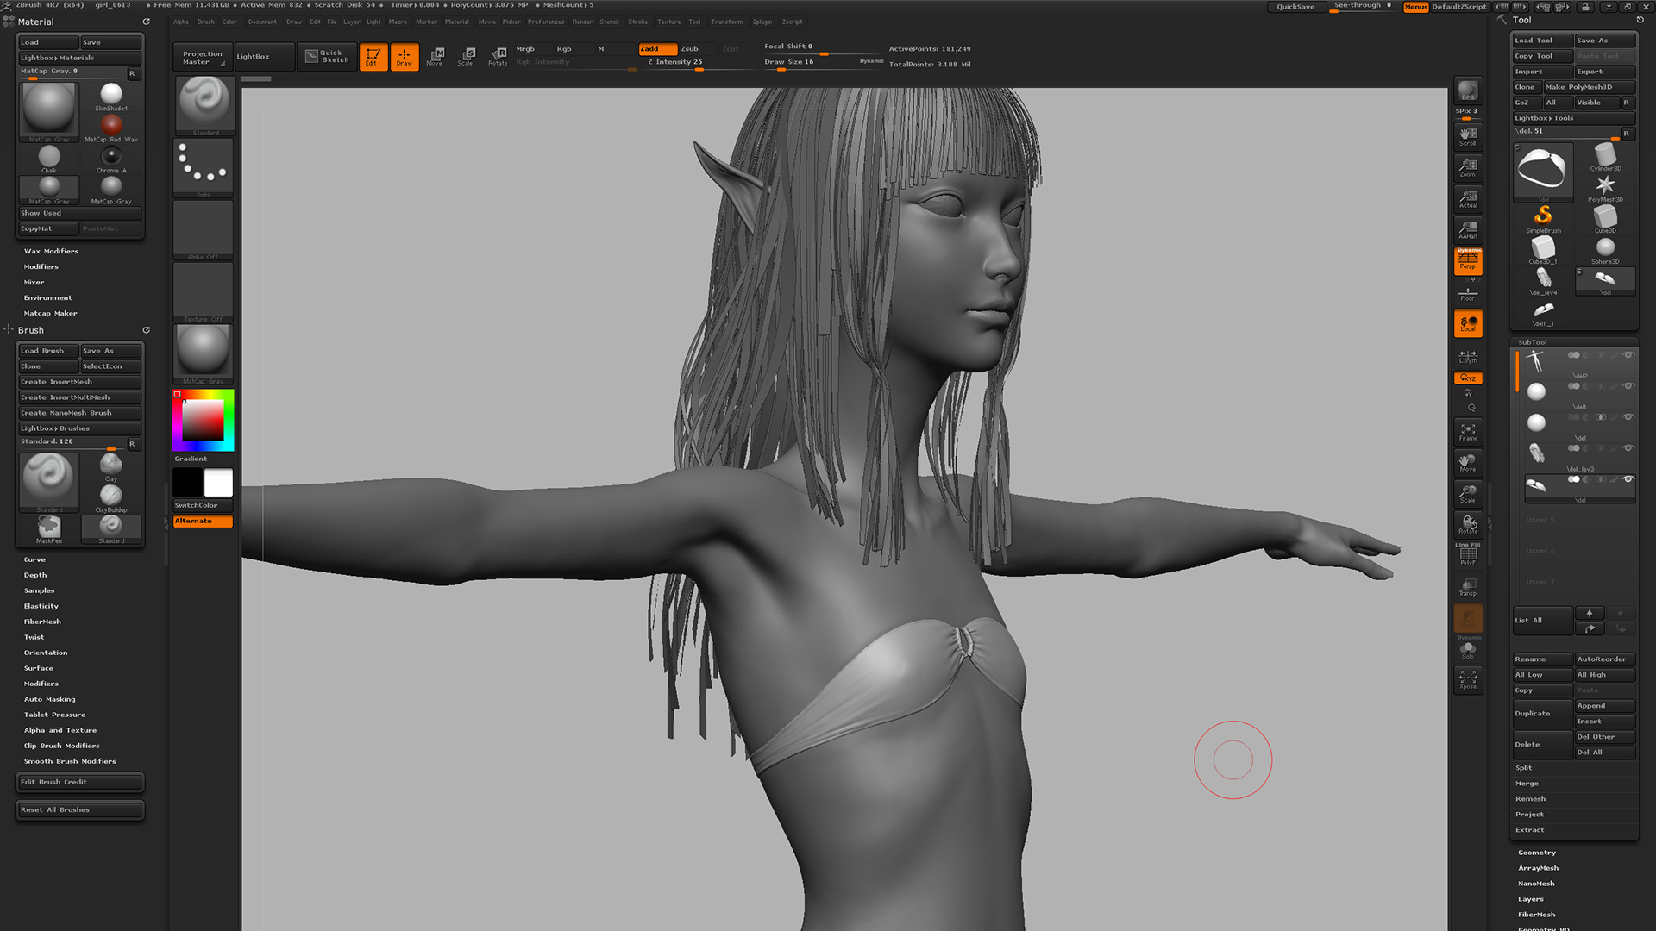Click the rainbow color picker square

click(203, 420)
